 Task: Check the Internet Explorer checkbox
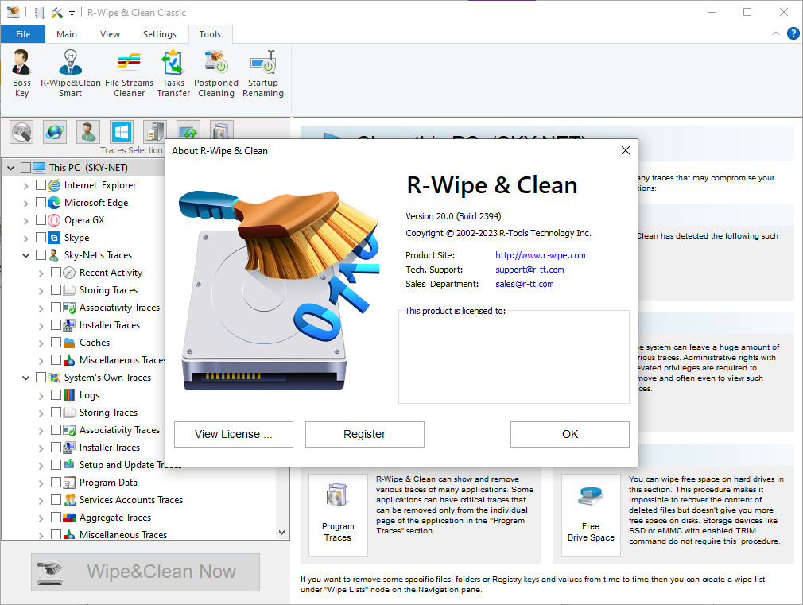(41, 185)
